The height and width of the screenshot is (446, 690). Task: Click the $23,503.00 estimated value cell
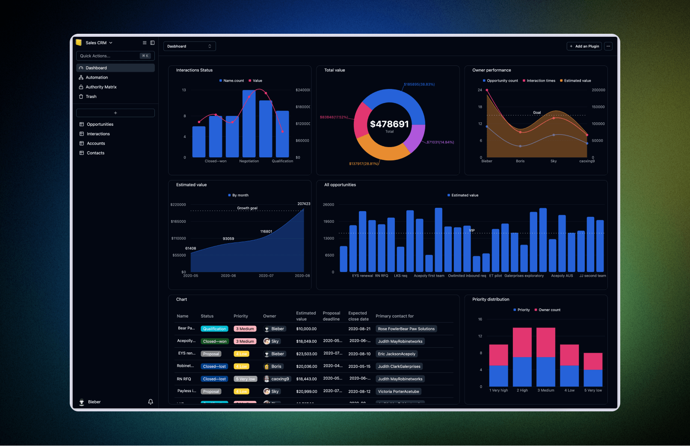pos(307,354)
